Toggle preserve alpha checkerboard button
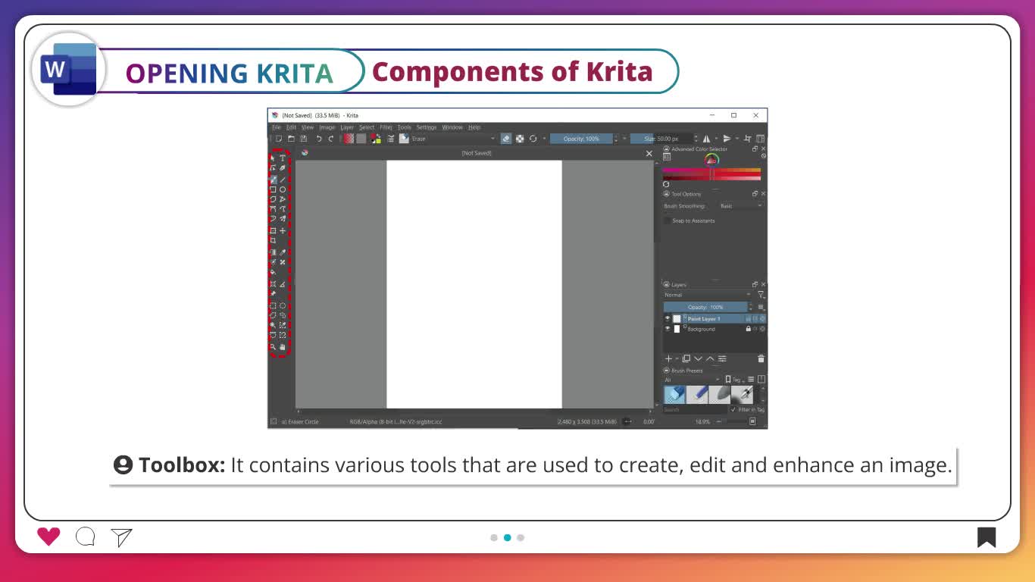Image resolution: width=1035 pixels, height=582 pixels. pos(520,139)
